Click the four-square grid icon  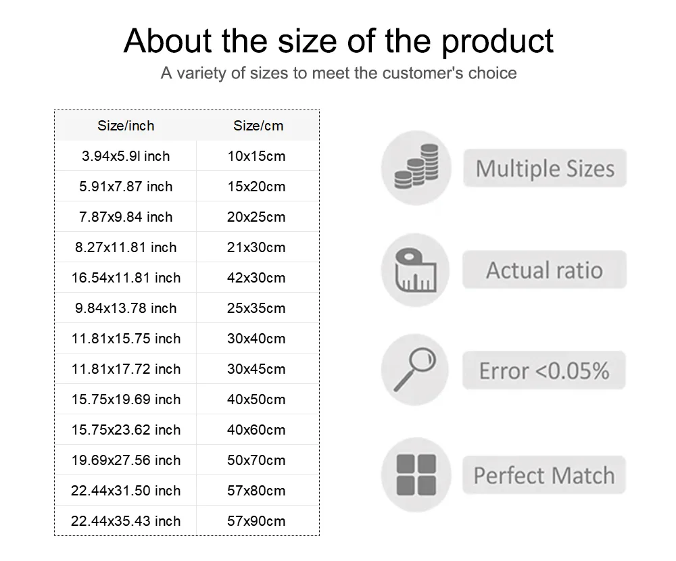pos(416,474)
